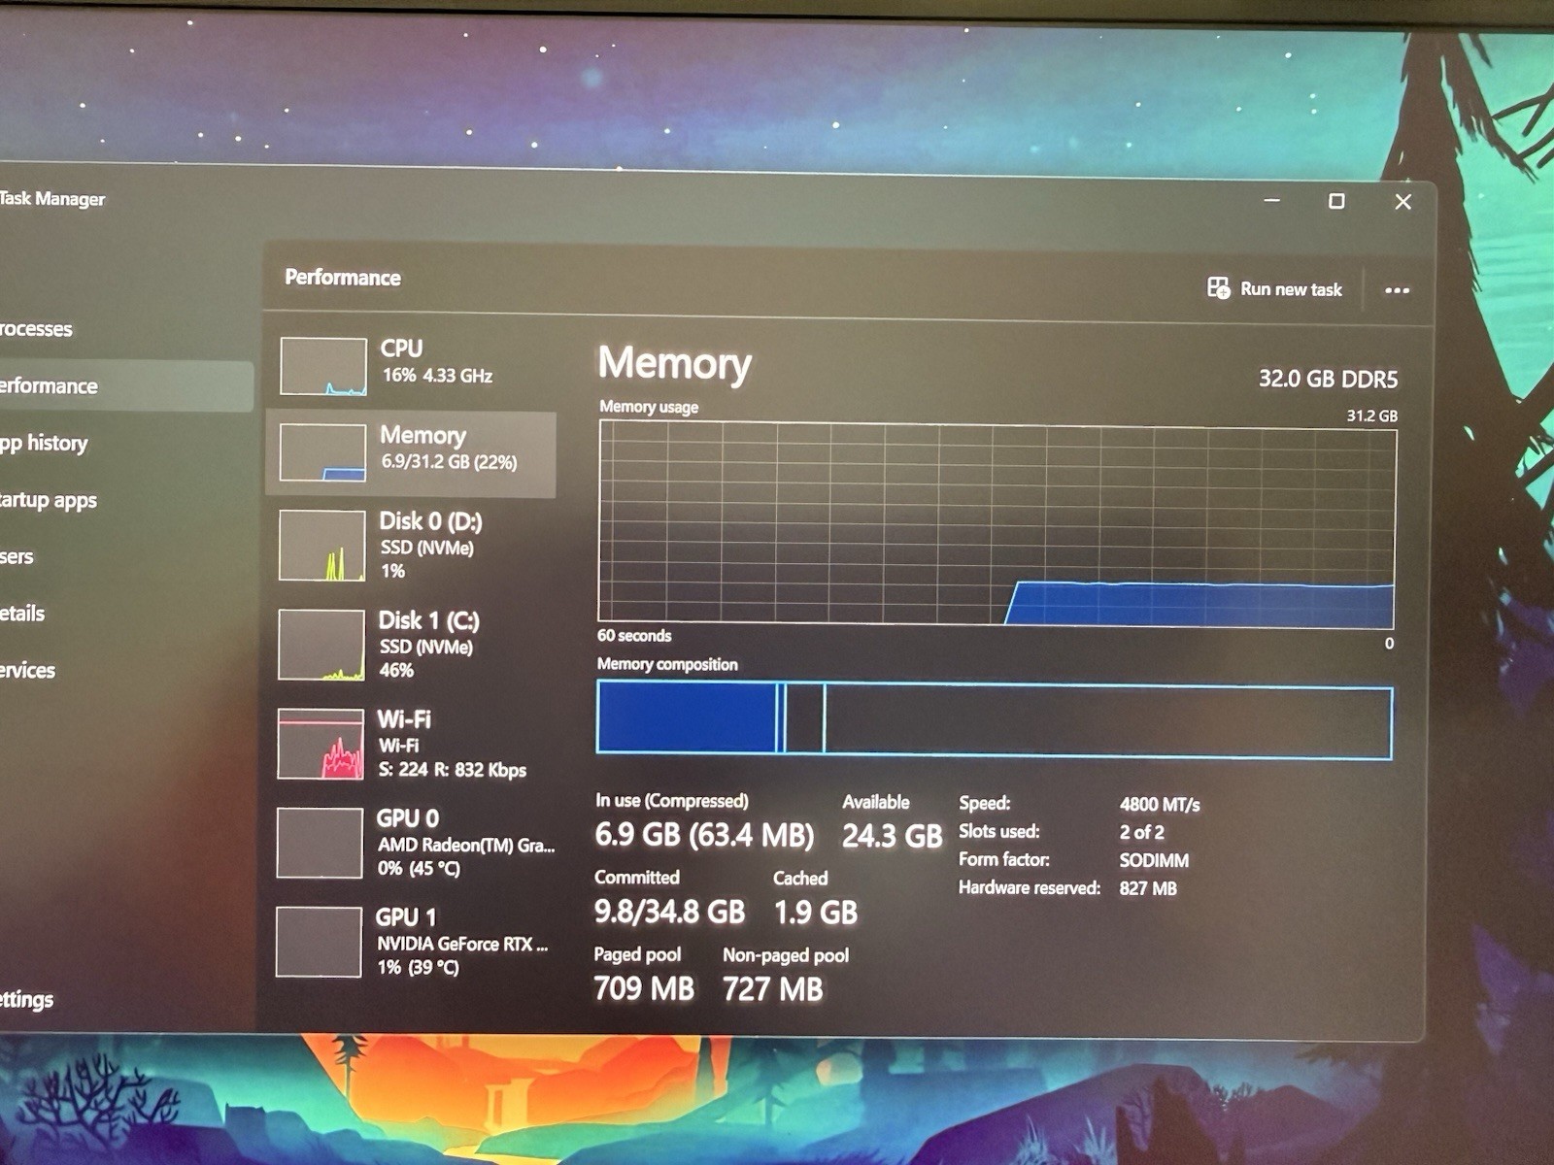Click the '6.9/31.2 GB (22%)' memory reading
Screen dimensions: 1554x1165
(x=449, y=462)
